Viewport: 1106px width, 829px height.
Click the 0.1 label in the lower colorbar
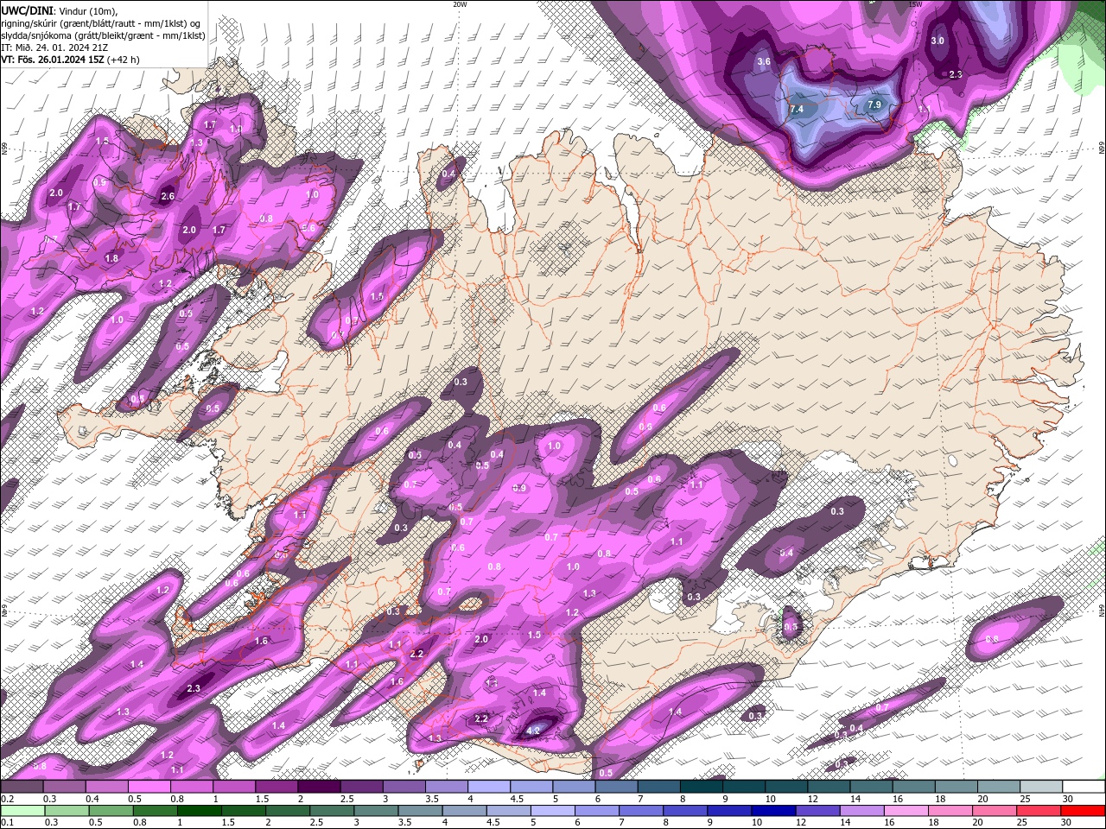[x=7, y=822]
